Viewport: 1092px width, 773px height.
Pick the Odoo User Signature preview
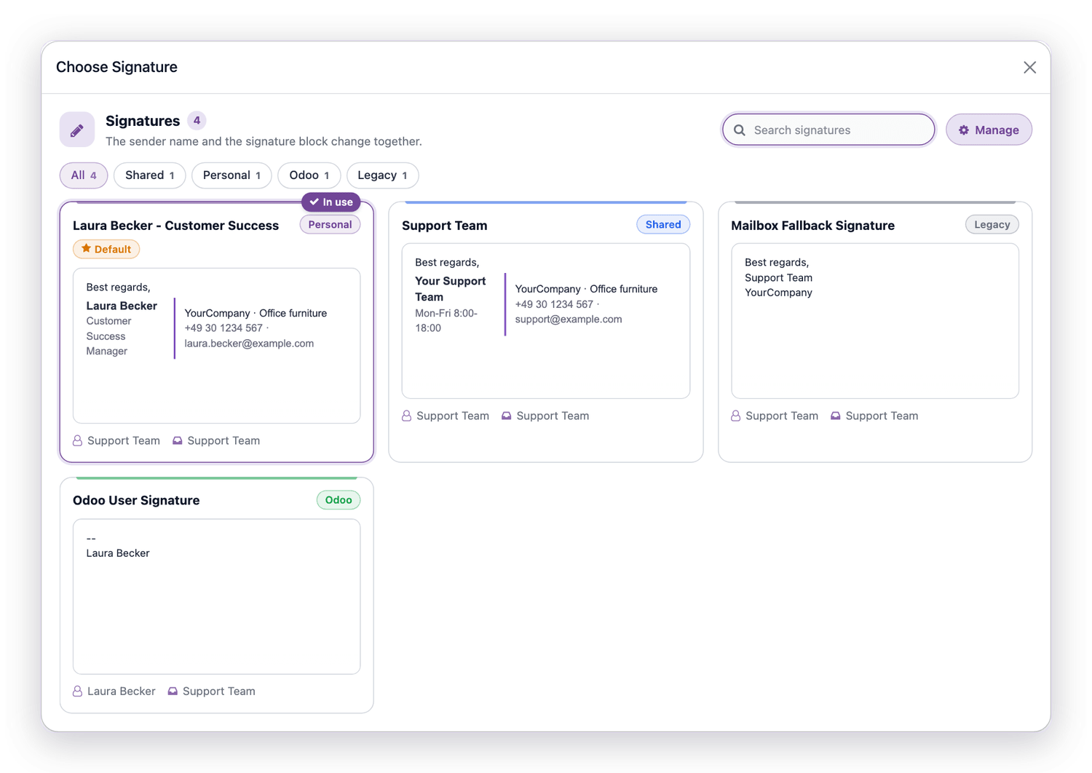217,596
